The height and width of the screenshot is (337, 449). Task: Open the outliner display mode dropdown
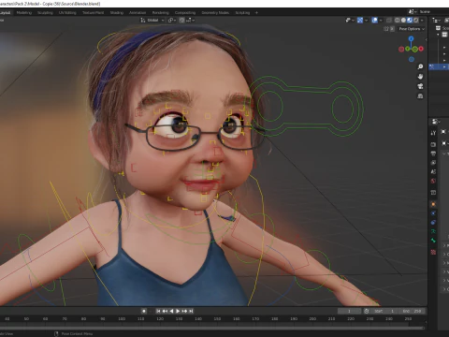(436, 21)
